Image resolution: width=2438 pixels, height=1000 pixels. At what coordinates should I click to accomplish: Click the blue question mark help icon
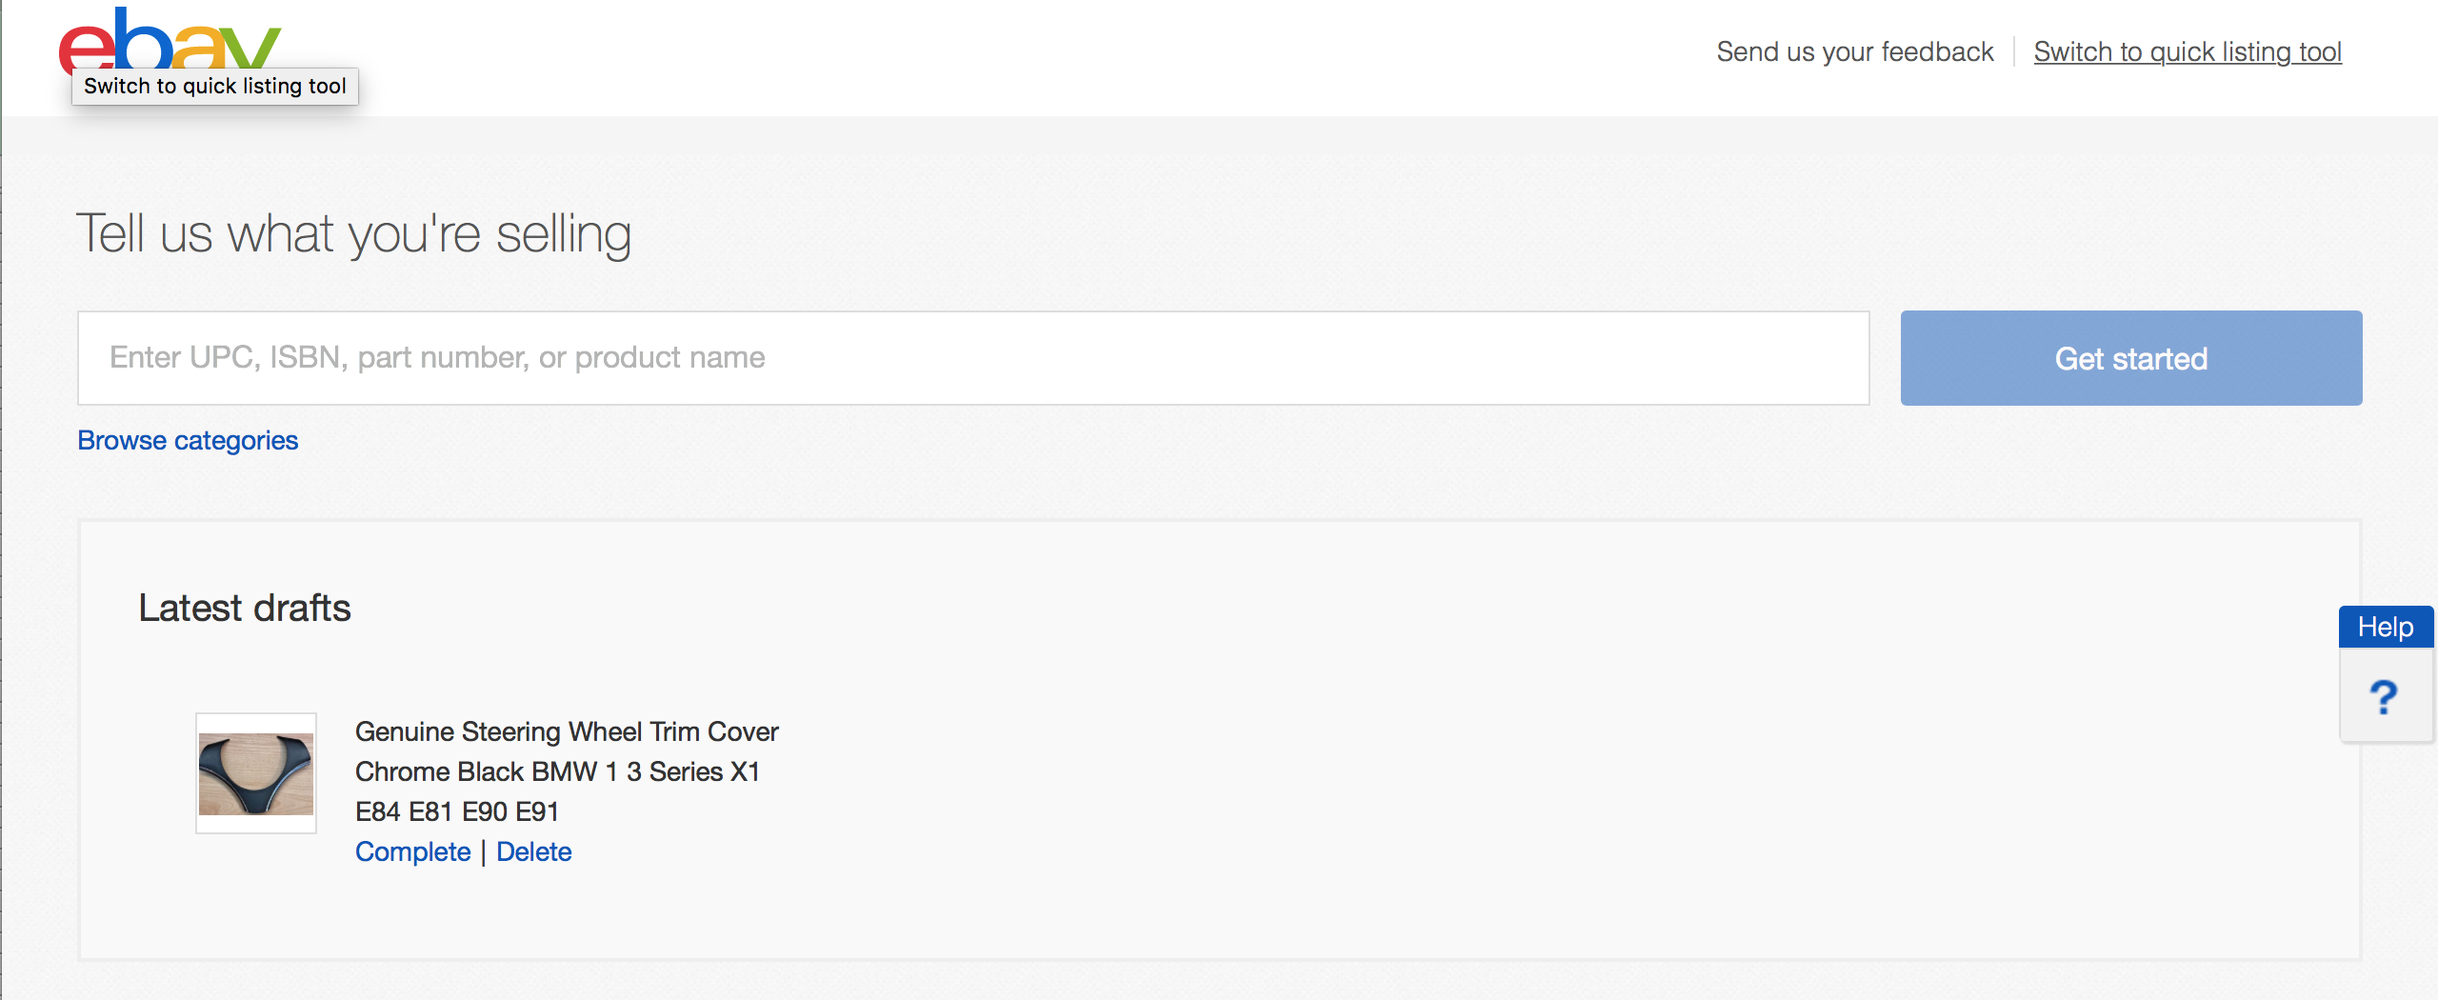[x=2384, y=697]
